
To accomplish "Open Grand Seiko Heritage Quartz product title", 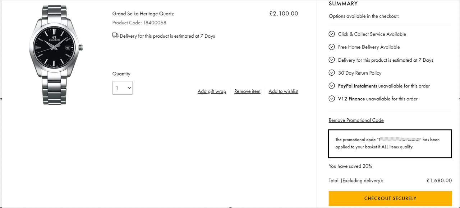I will coord(143,14).
